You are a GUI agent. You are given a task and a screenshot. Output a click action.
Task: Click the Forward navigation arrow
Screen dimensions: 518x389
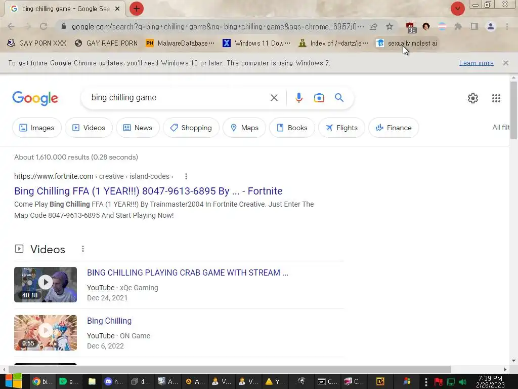(x=27, y=26)
